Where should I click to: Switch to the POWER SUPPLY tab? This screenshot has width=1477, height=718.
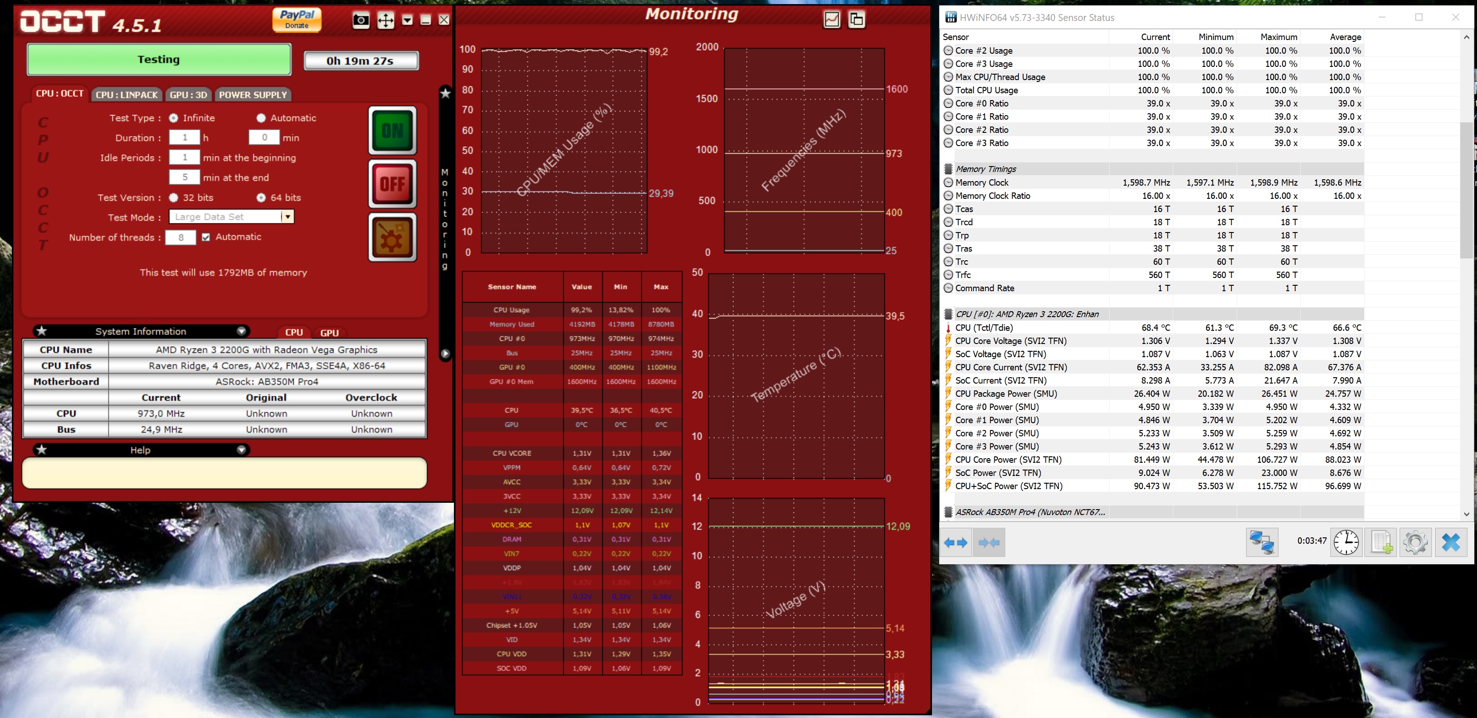(253, 95)
